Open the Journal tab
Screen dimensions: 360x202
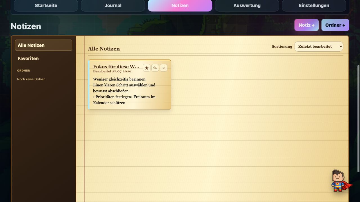pos(113,6)
